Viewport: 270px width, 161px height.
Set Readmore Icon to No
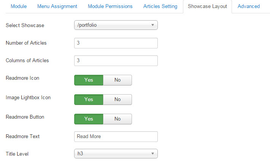(118, 80)
